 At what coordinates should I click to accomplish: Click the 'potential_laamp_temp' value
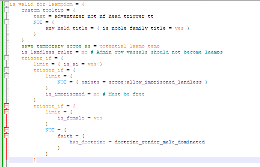pyautogui.click(x=130, y=46)
